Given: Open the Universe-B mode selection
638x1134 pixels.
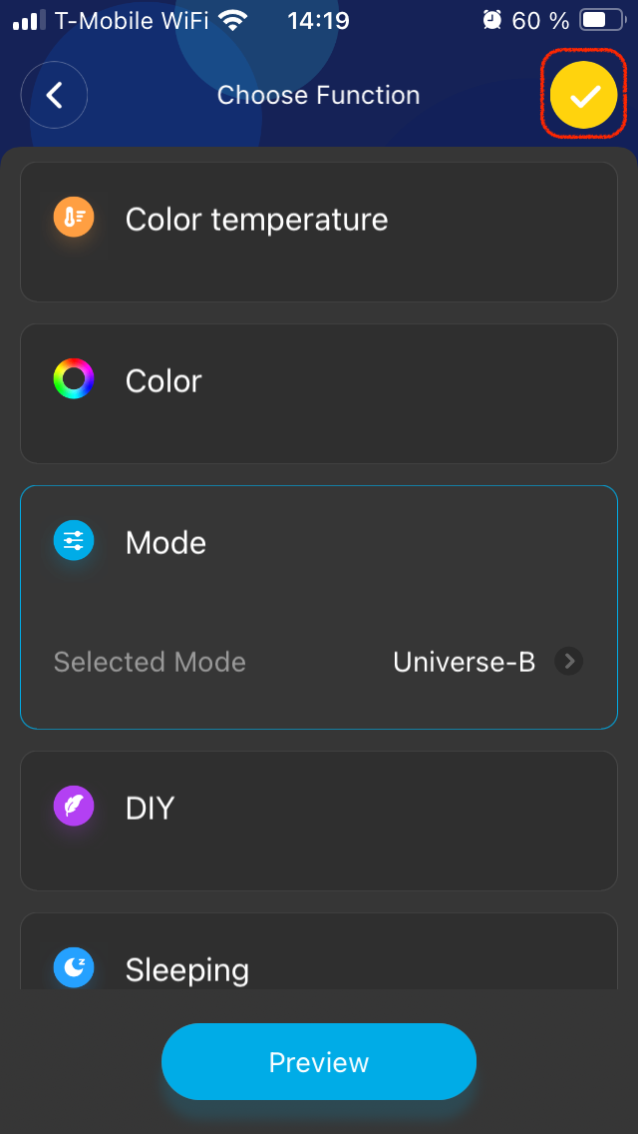Looking at the screenshot, I should tap(464, 661).
